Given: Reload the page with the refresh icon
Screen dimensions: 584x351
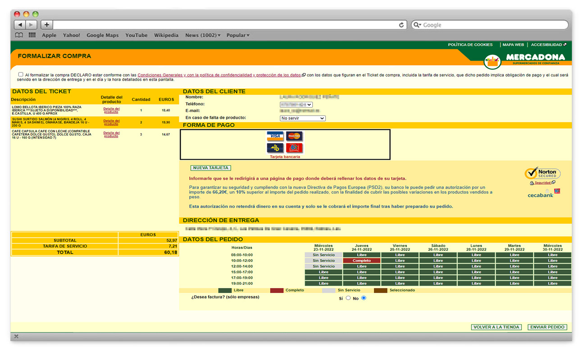Looking at the screenshot, I should [401, 25].
